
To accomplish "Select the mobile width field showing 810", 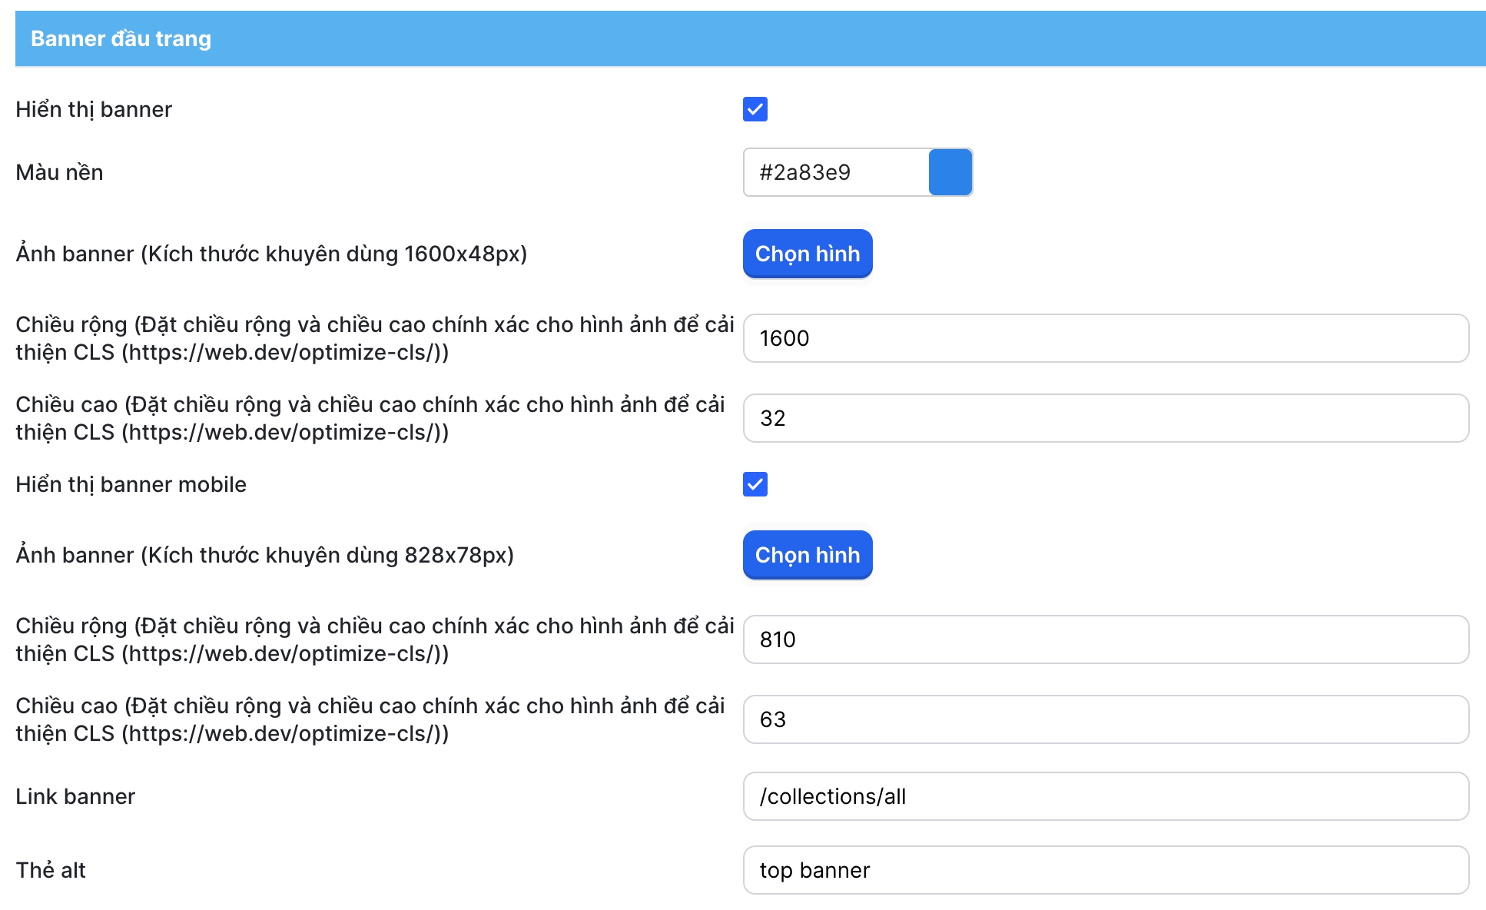I will pos(1105,639).
